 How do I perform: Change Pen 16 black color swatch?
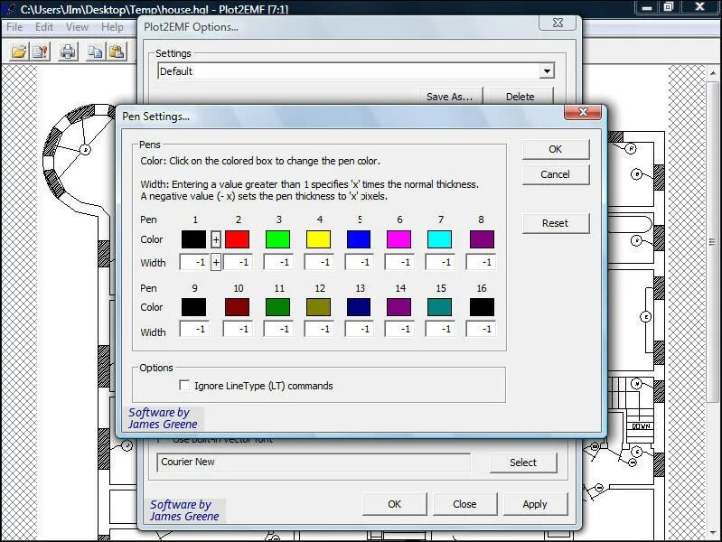(x=482, y=307)
